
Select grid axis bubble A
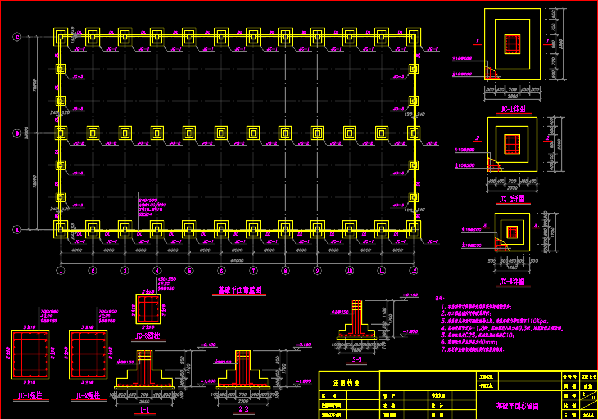(17, 229)
